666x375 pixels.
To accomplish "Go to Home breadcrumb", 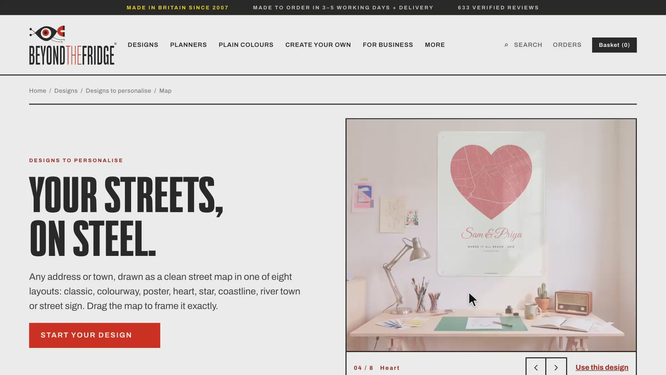I will tap(37, 91).
